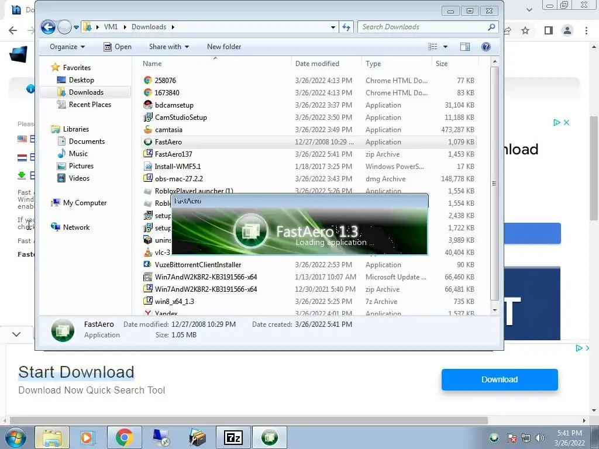Open 7-Zip from the taskbar
Image resolution: width=599 pixels, height=449 pixels.
pyautogui.click(x=233, y=437)
